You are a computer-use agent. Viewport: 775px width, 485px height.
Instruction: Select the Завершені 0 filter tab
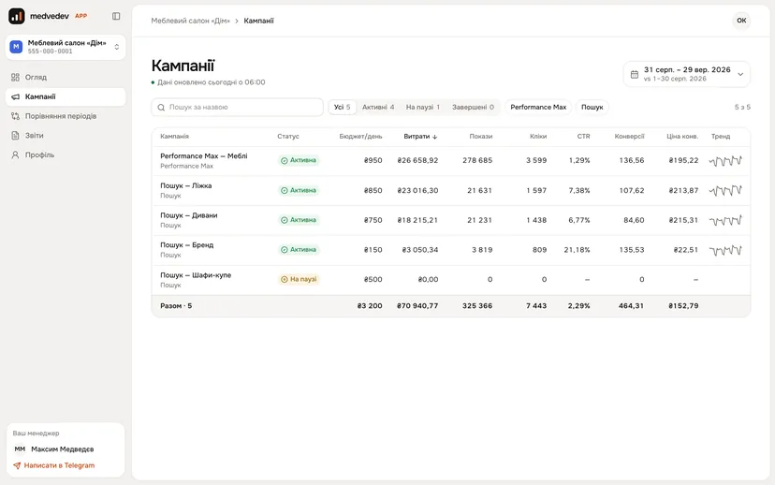pyautogui.click(x=473, y=108)
